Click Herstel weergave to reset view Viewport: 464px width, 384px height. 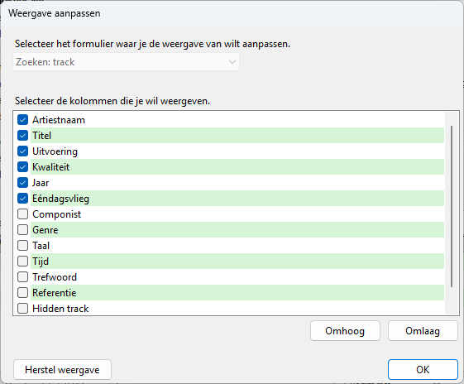(62, 370)
